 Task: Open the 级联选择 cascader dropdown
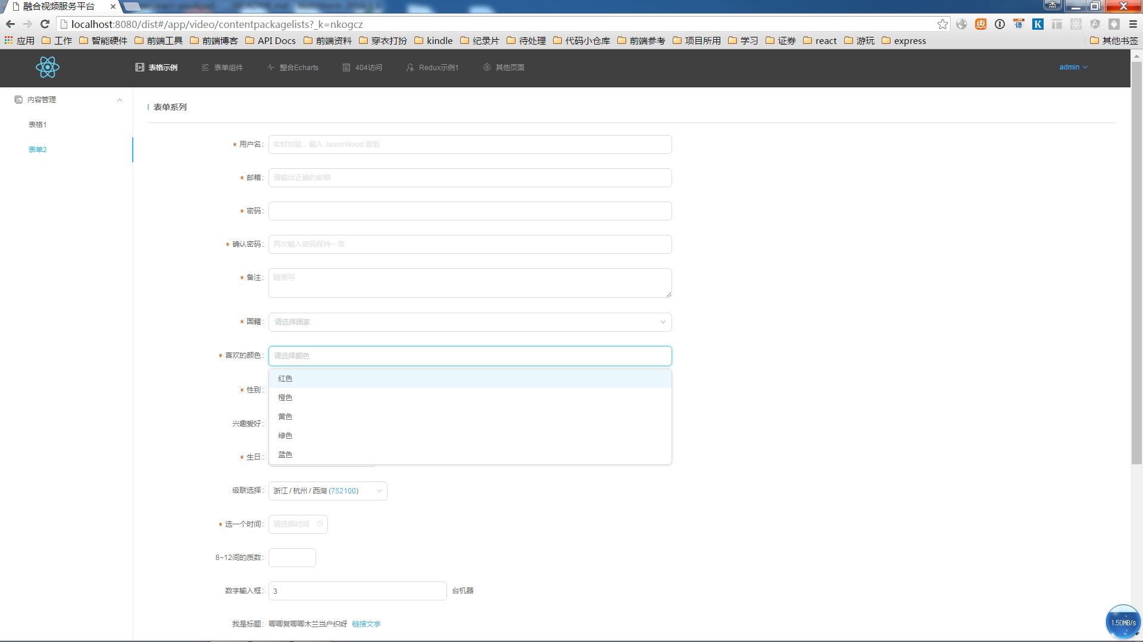click(327, 491)
